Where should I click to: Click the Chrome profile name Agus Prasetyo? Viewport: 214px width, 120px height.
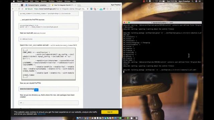116,5
